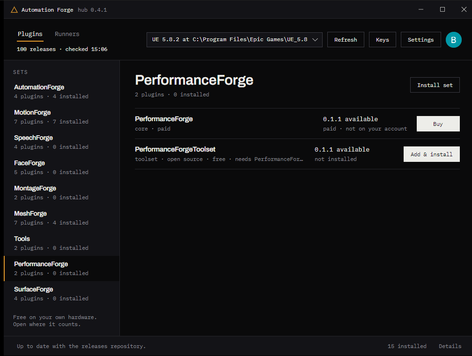Open Settings
The image size is (472, 356).
click(x=420, y=40)
